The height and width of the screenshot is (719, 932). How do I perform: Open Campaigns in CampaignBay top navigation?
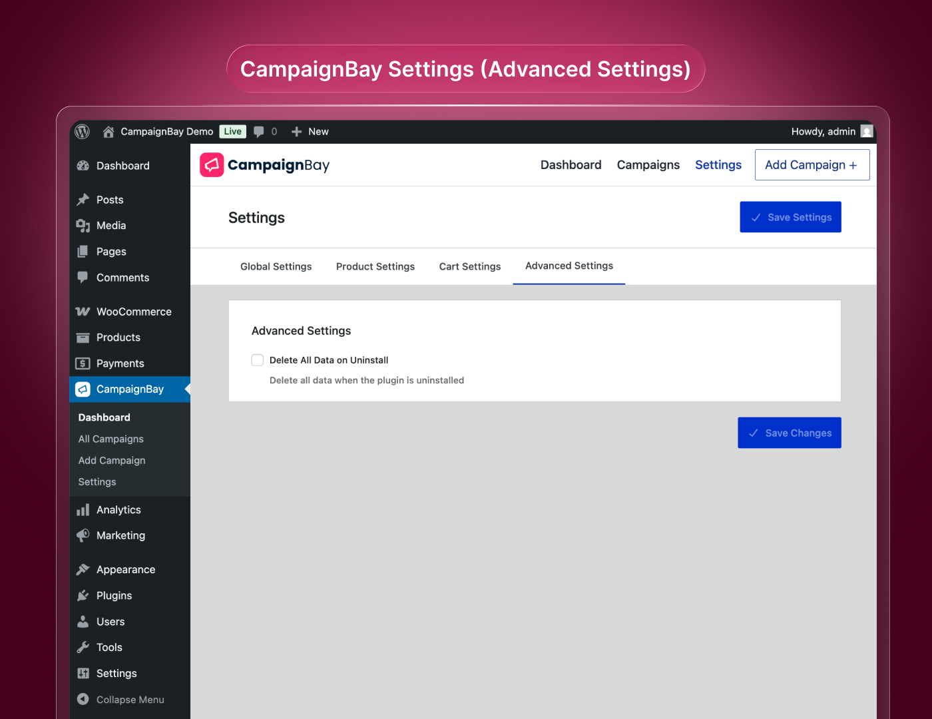coord(648,165)
